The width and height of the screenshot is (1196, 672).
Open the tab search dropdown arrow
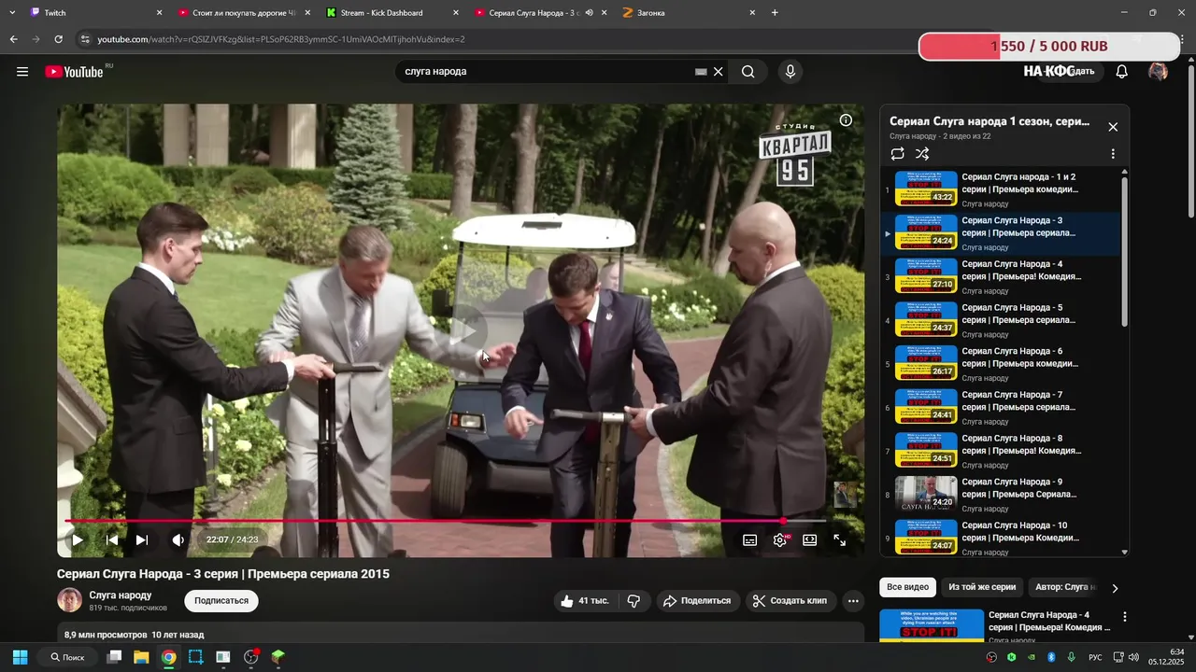(12, 13)
